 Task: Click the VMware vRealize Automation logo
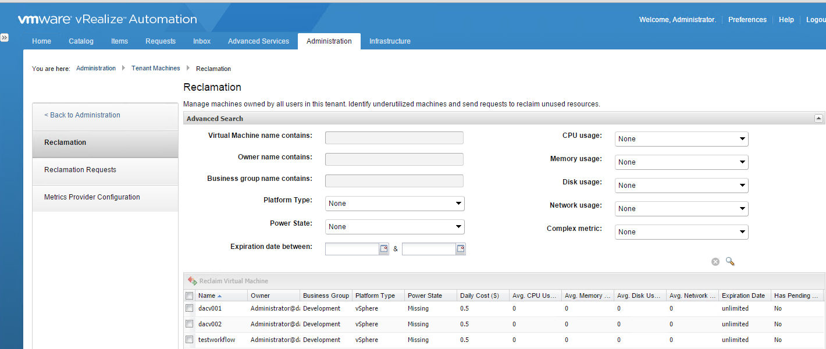(108, 19)
